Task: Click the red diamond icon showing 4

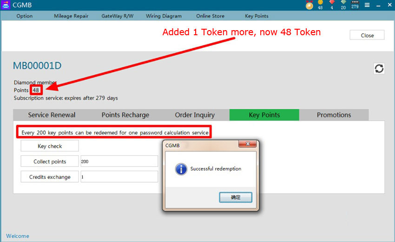Action: click(x=332, y=5)
